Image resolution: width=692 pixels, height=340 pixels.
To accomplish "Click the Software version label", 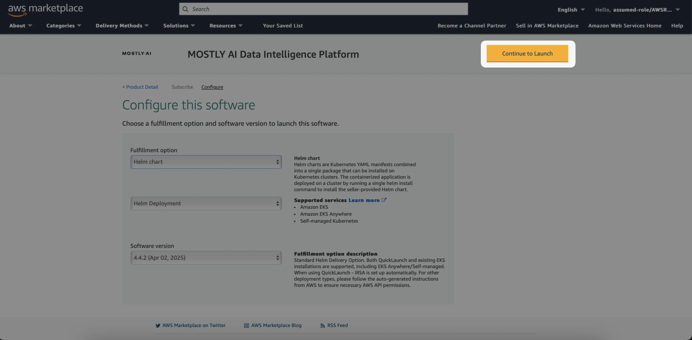I will coord(152,246).
